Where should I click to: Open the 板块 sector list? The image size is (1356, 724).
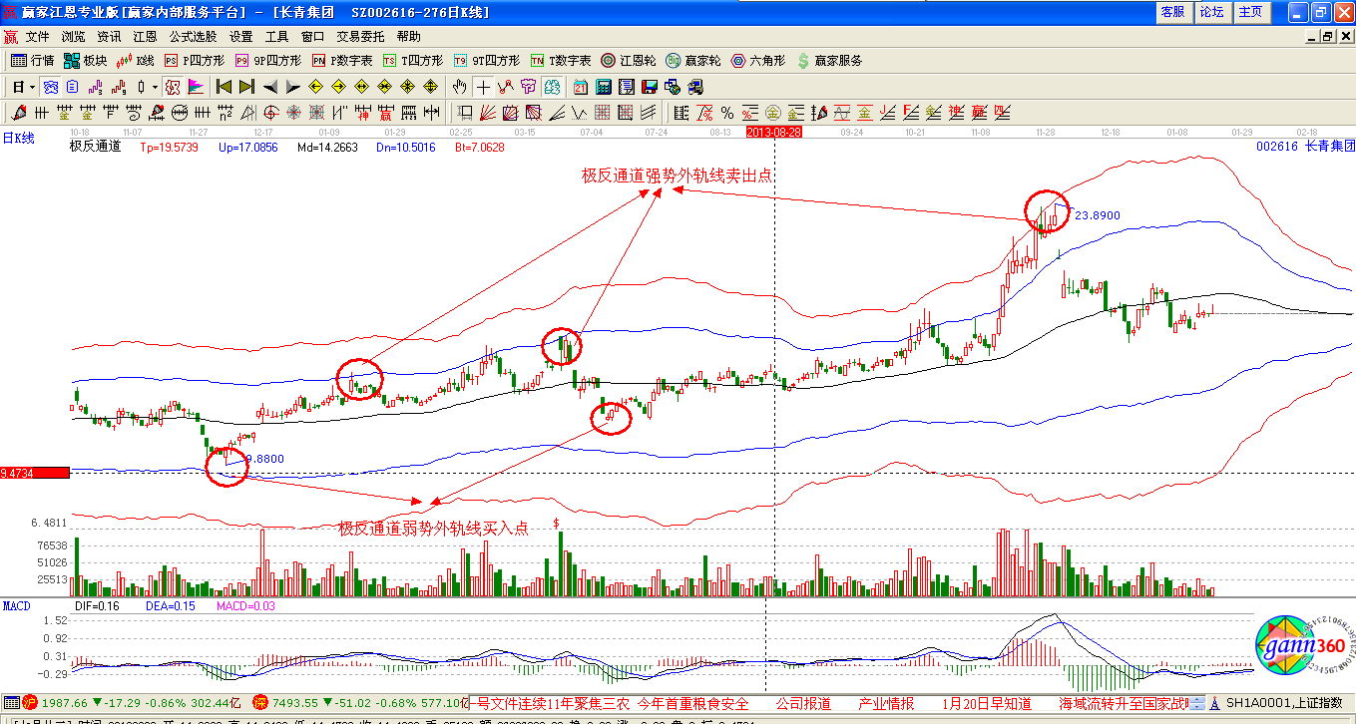pos(86,61)
